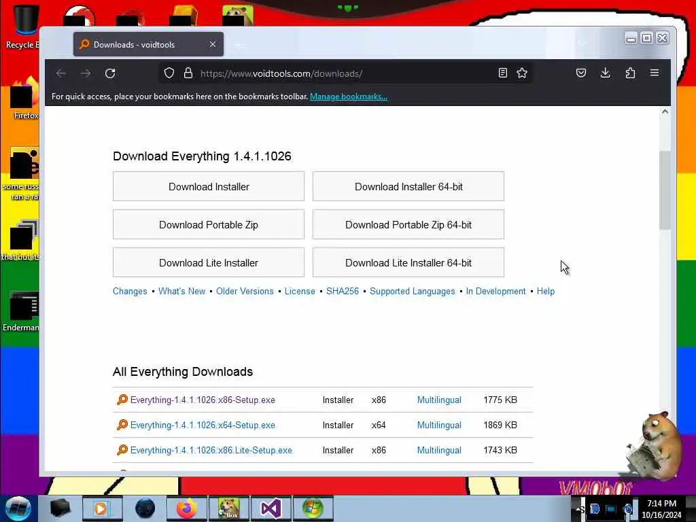This screenshot has height=522, width=696.
Task: Click the vertical scrollbar thumb
Action: (665, 190)
